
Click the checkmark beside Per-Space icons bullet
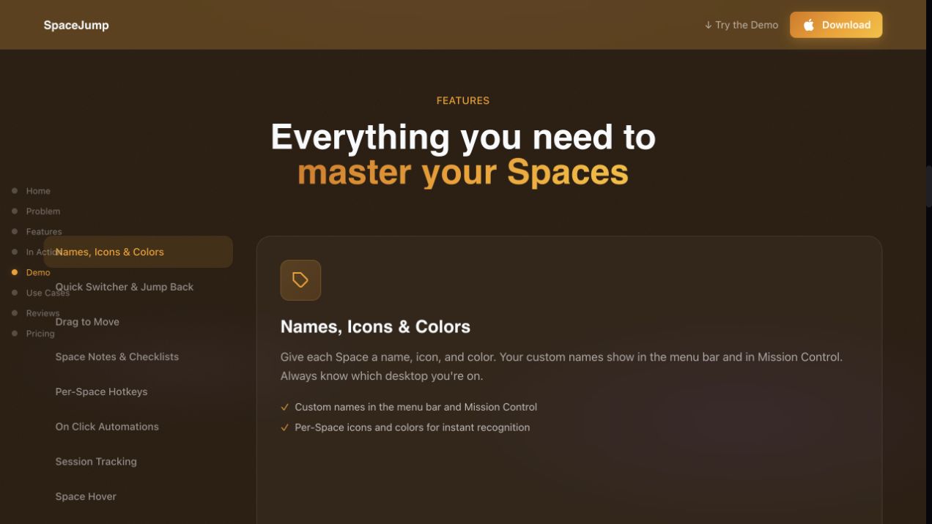point(285,427)
